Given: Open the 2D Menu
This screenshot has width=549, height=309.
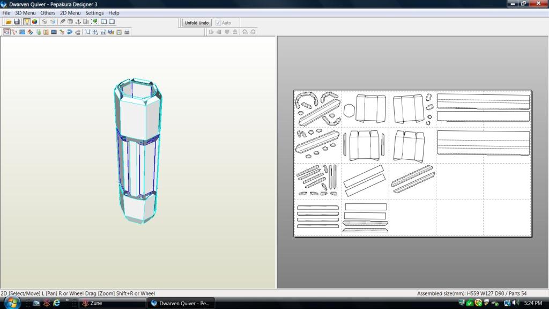Looking at the screenshot, I should [70, 13].
